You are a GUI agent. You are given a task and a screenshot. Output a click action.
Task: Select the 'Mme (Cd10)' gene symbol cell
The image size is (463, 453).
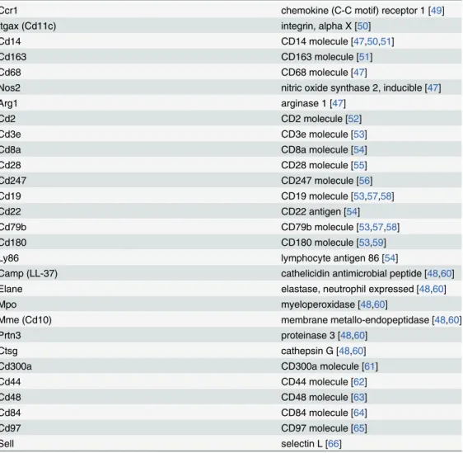(26, 320)
